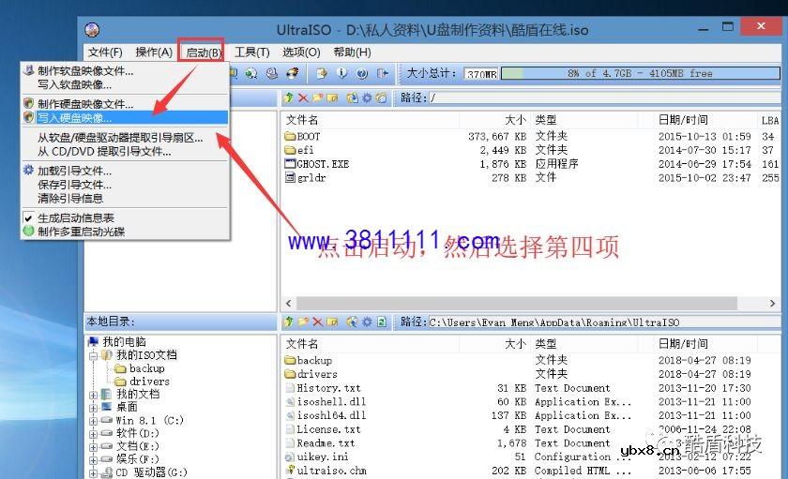
Task: Click the add files toolbar icon
Action: (322, 74)
